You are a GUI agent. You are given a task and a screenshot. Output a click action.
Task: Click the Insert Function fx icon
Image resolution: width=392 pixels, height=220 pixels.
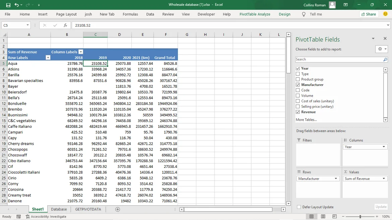click(x=65, y=25)
